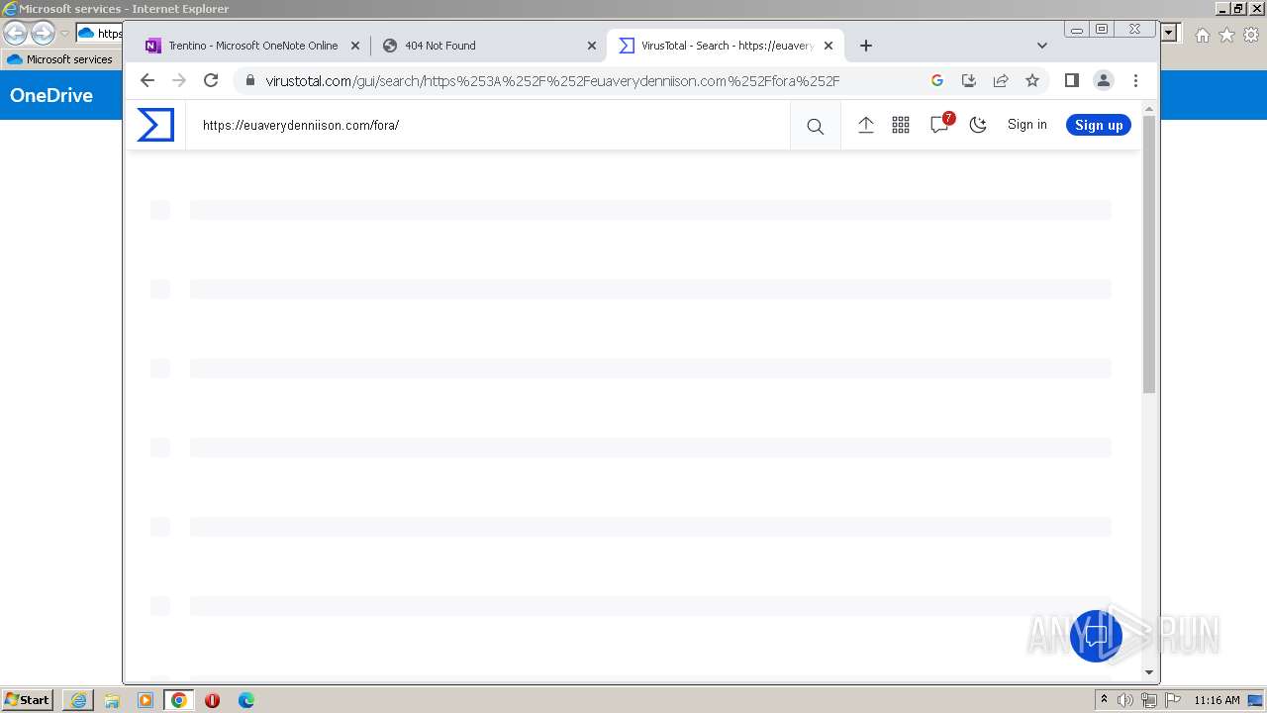Click the share page icon in address bar
Screen dimensions: 1267x713
click(x=1001, y=80)
